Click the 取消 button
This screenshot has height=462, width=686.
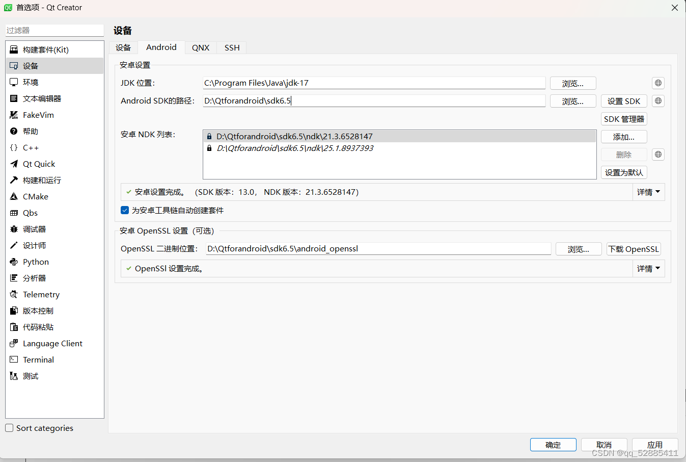click(604, 445)
